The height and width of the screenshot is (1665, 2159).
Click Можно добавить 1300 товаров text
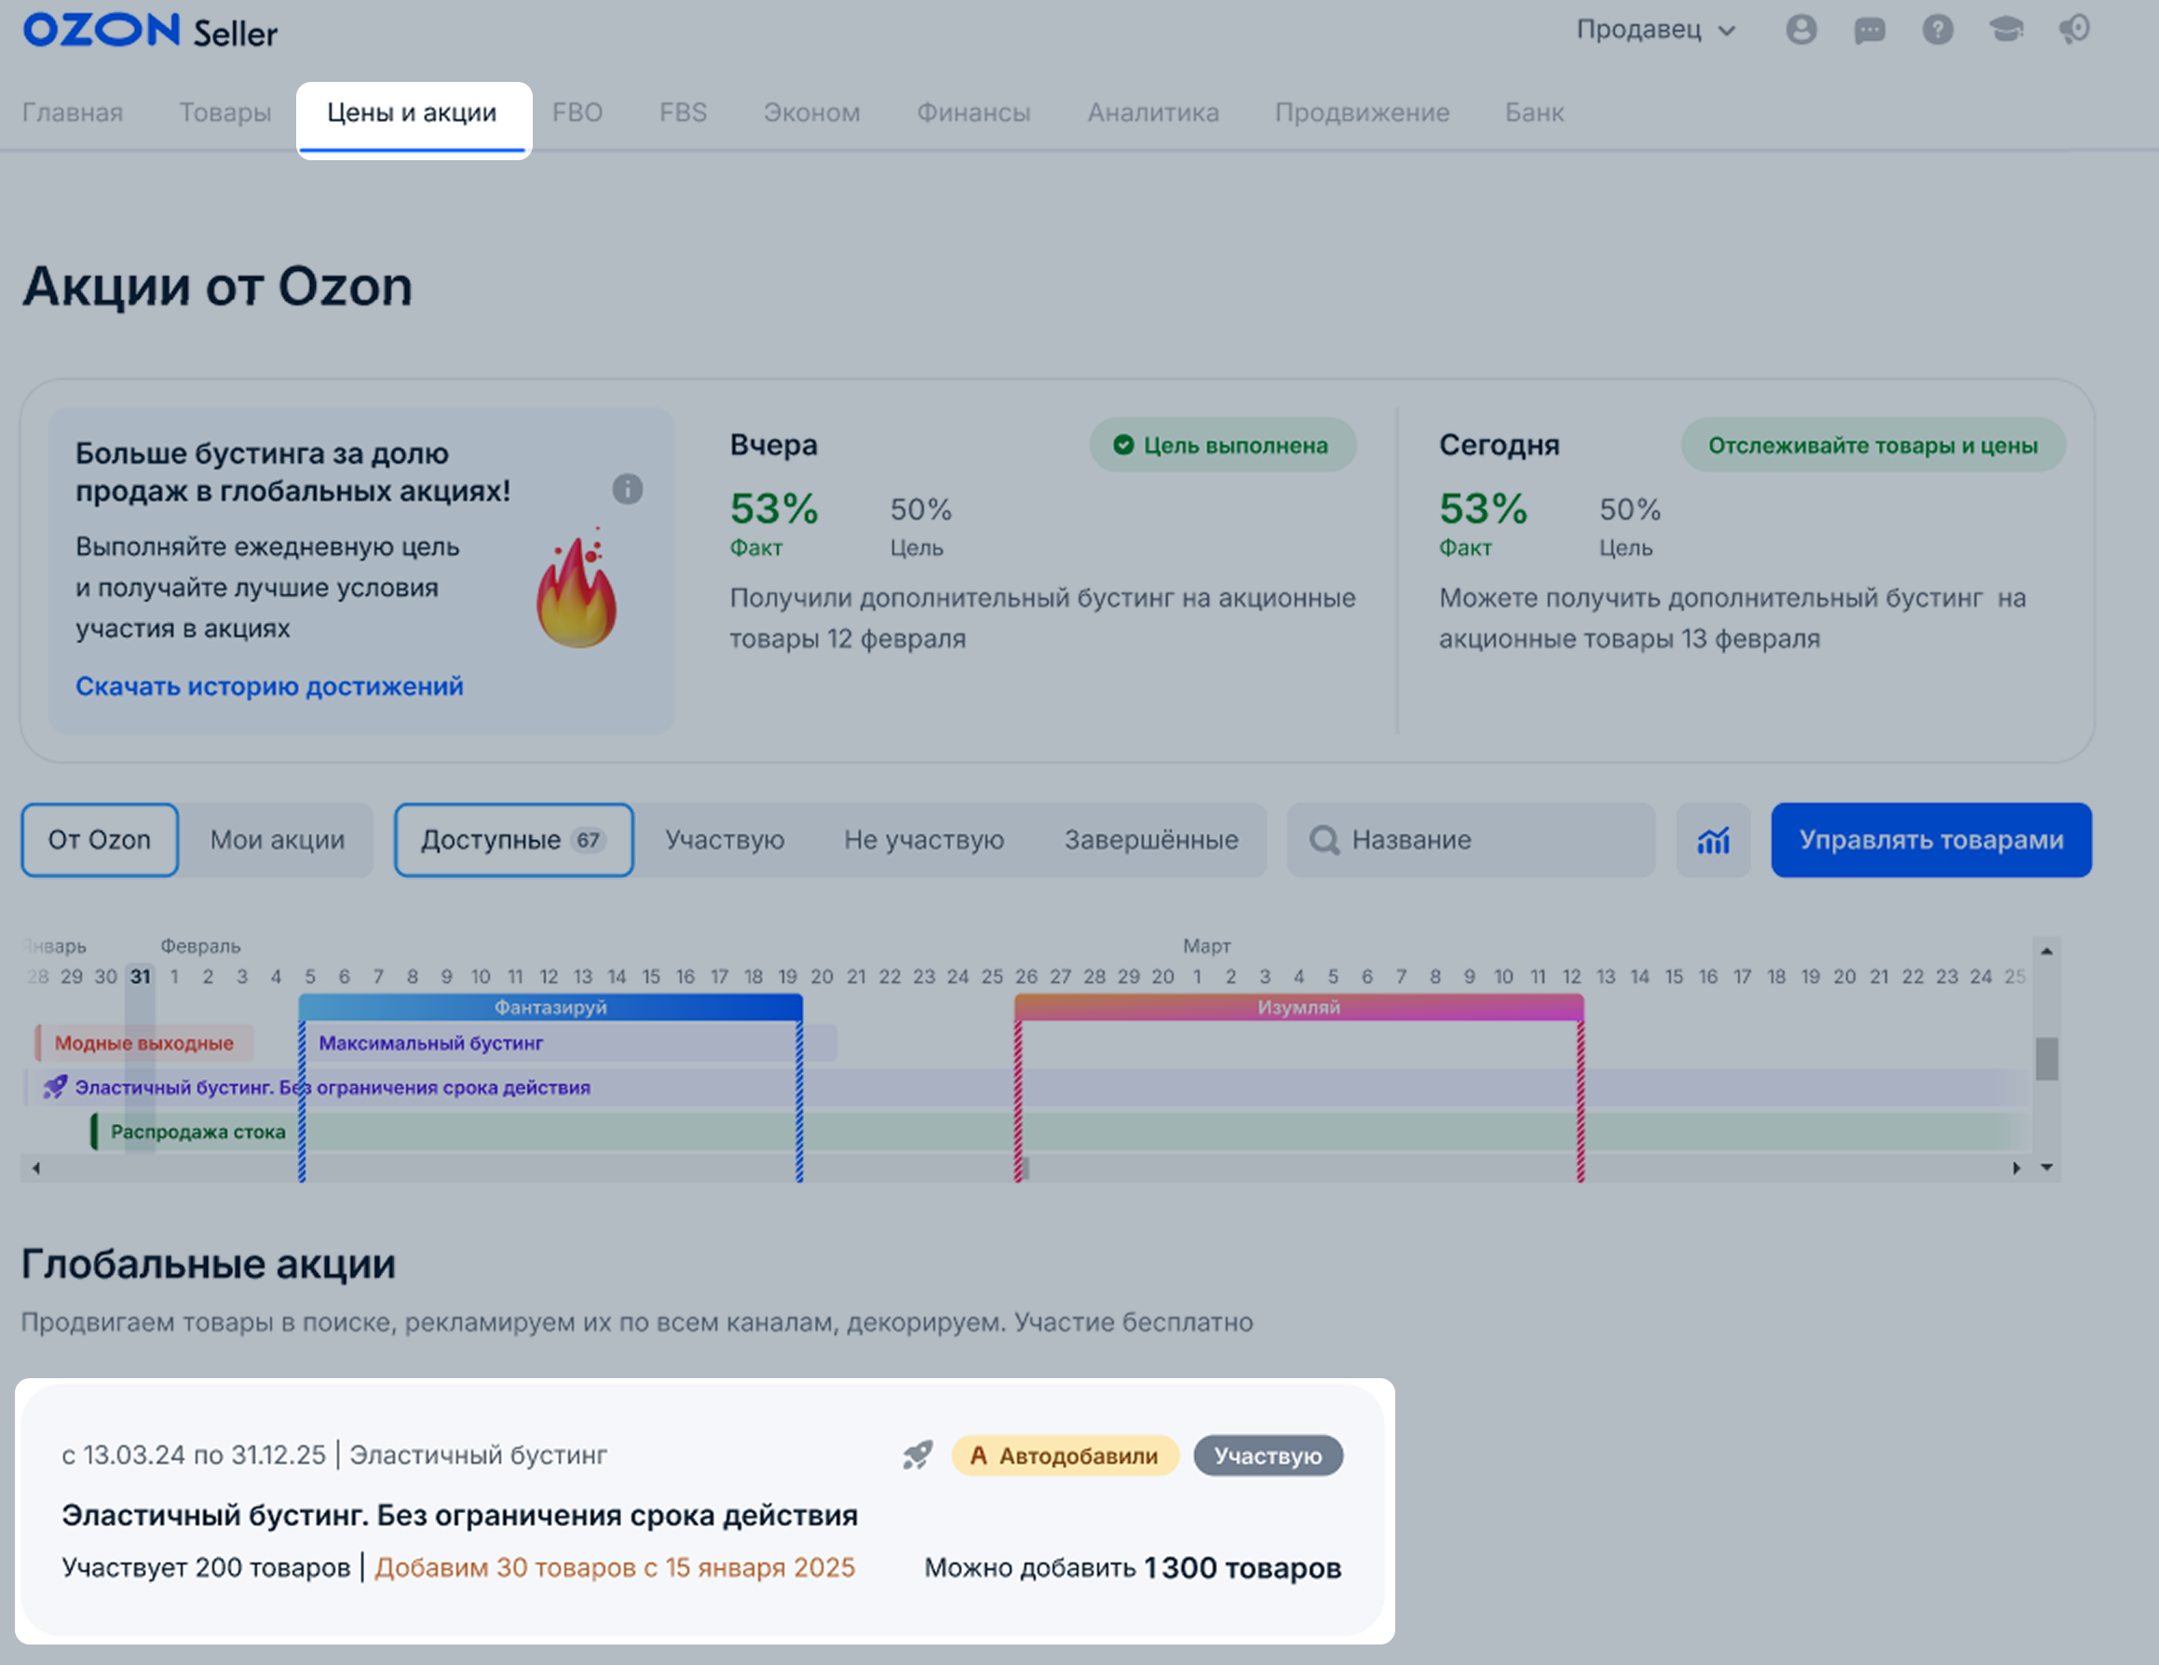pos(1133,1567)
